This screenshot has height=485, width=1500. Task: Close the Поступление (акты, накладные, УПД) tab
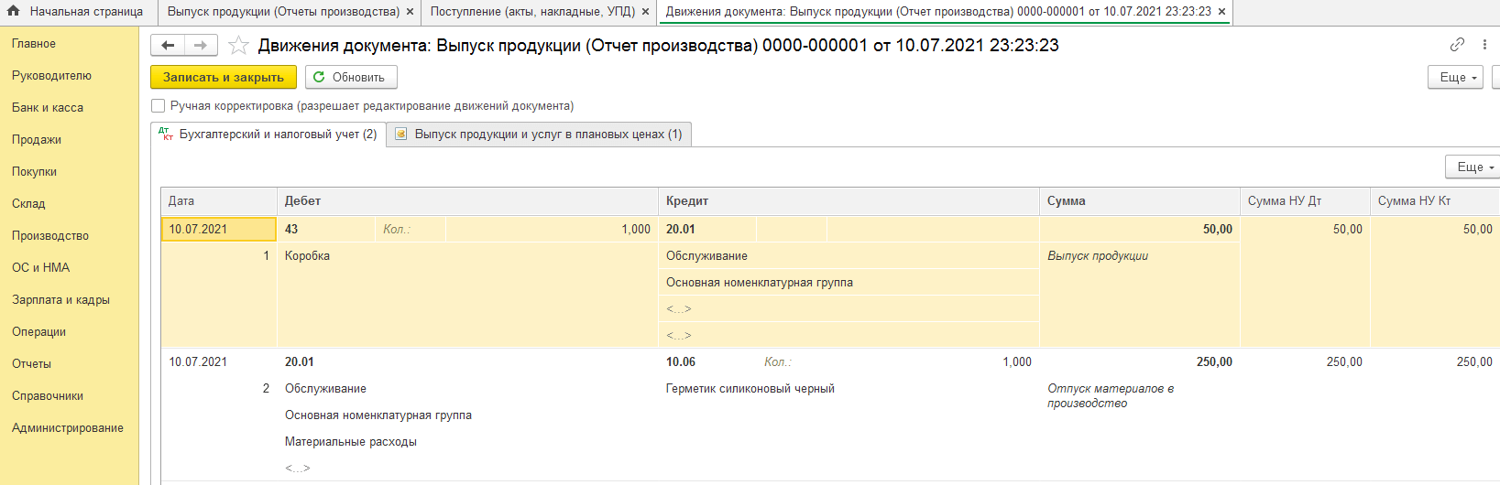point(645,12)
